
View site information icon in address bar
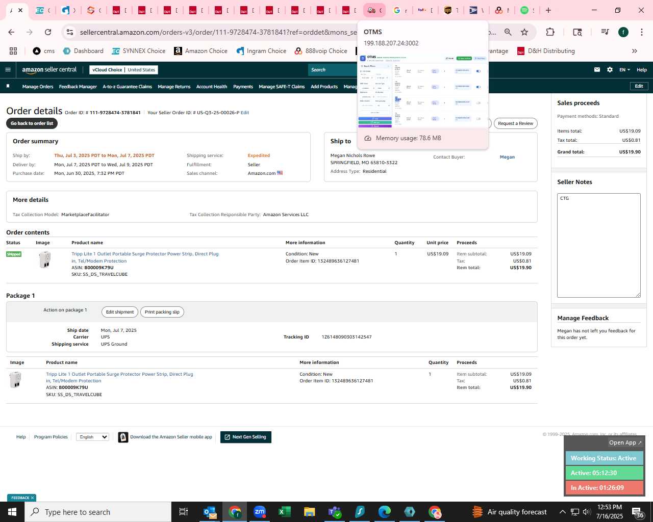point(70,32)
